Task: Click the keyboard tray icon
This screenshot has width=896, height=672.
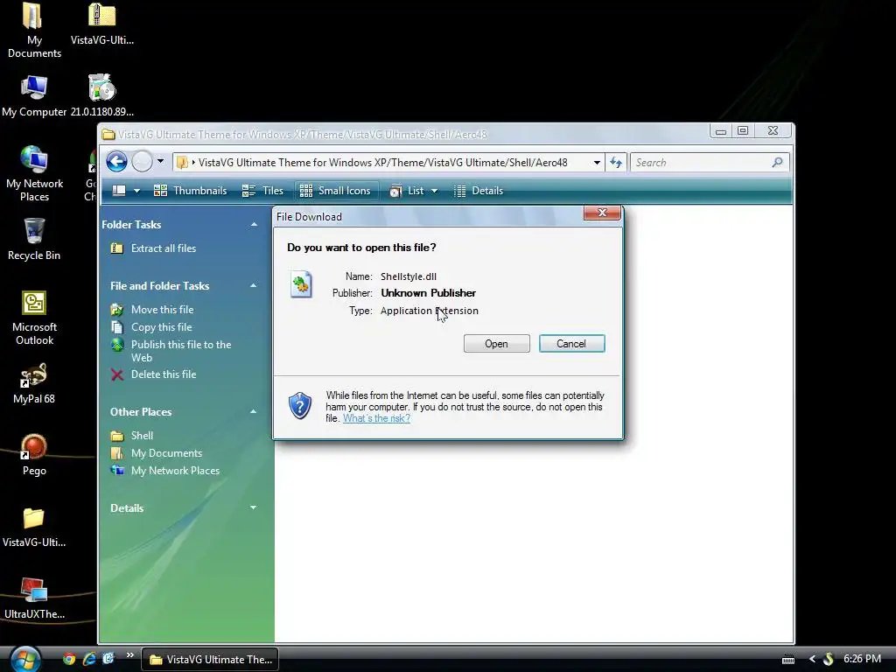Action: pyautogui.click(x=788, y=660)
